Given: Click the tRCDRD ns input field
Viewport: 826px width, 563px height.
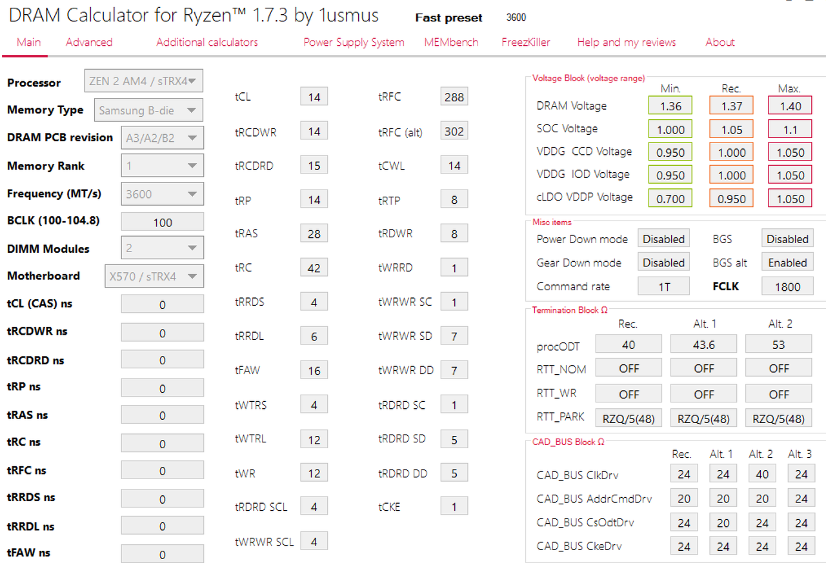Looking at the screenshot, I should 163,360.
